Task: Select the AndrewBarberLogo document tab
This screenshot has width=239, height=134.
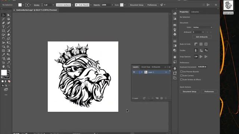Action: click(37, 10)
